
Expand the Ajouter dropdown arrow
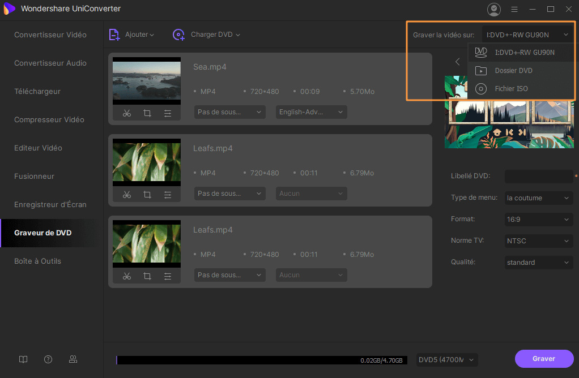[152, 35]
